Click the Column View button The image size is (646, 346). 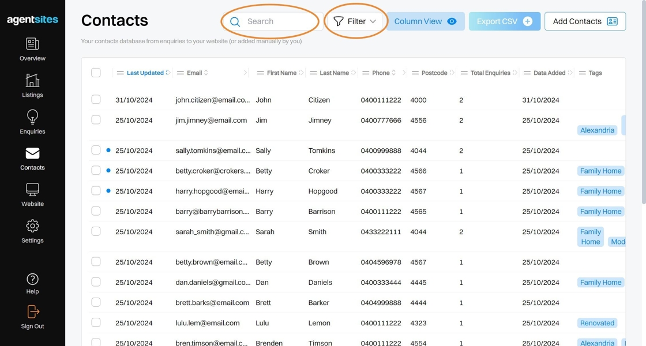point(426,21)
